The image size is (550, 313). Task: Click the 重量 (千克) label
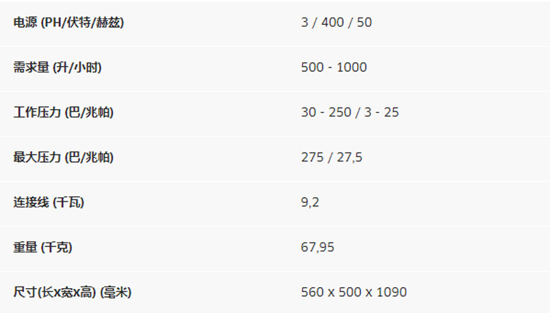click(x=43, y=248)
